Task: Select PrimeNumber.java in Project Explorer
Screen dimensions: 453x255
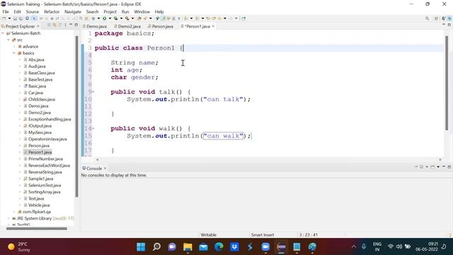Action: point(45,159)
